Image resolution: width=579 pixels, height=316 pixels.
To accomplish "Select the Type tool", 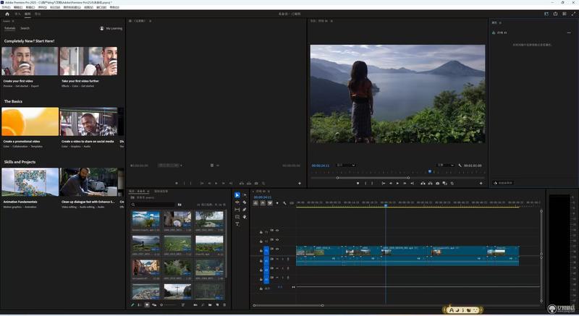I will [237, 224].
